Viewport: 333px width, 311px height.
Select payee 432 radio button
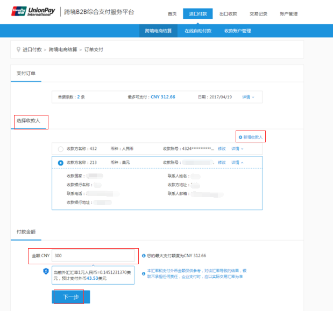click(x=60, y=149)
